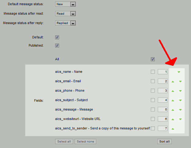This screenshot has width=191, height=148.
Task: Click the 'aics_message - Message' field label
Action: point(74,110)
